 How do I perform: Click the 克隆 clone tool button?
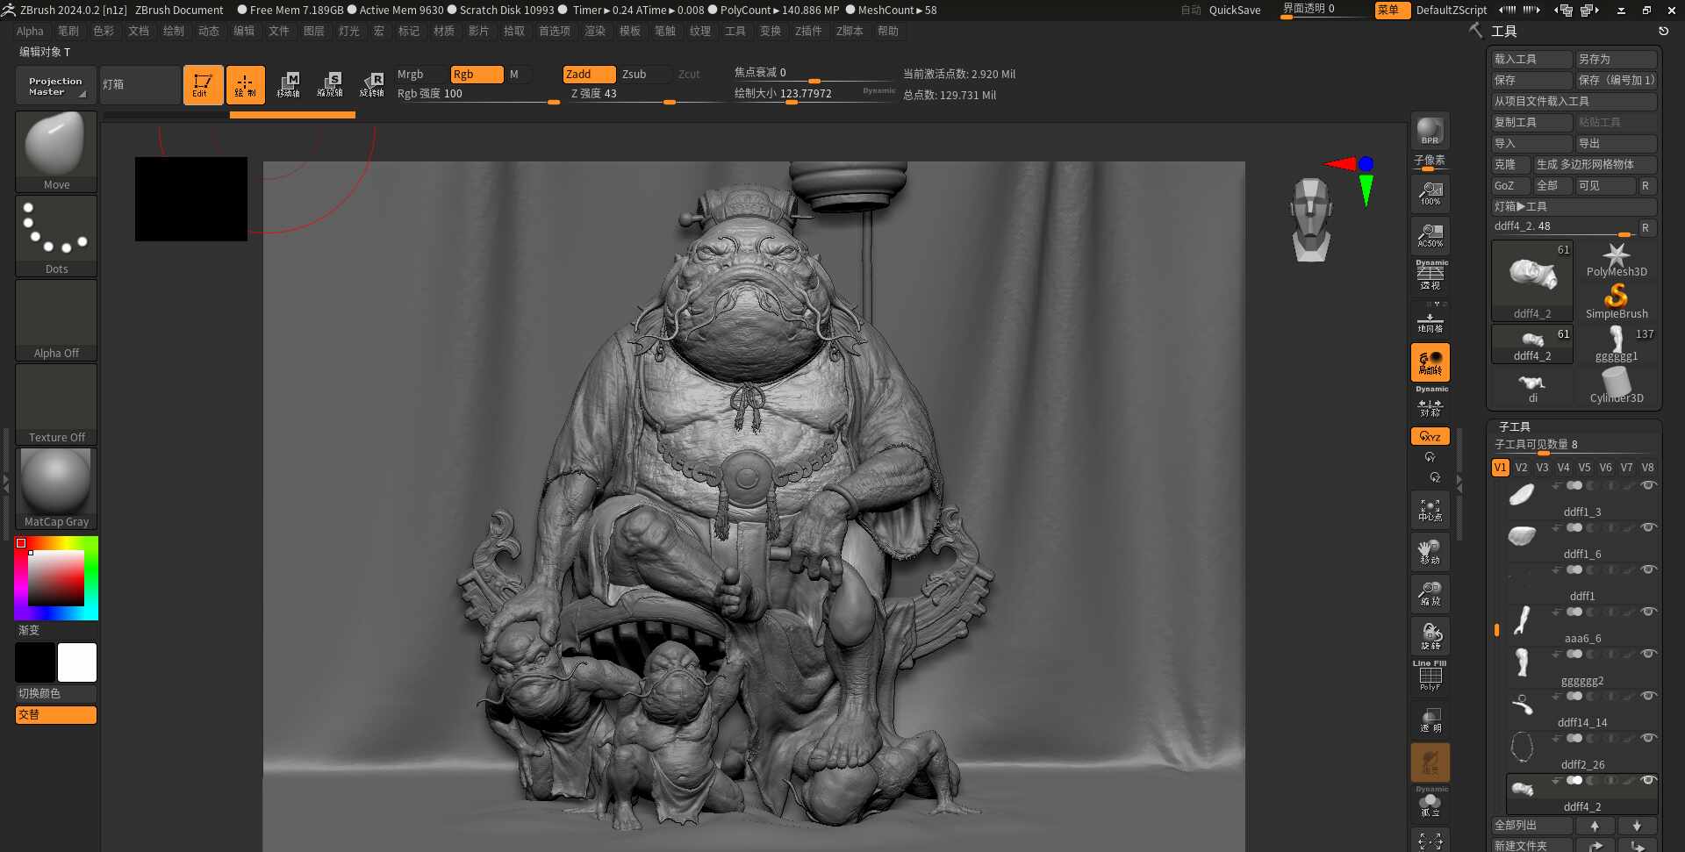[x=1509, y=164]
